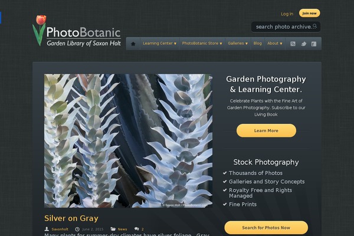The image size is (354, 236).
Task: Expand the About menu
Action: pyautogui.click(x=275, y=43)
